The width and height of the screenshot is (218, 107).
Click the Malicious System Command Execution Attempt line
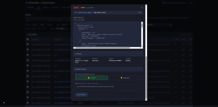102,34
